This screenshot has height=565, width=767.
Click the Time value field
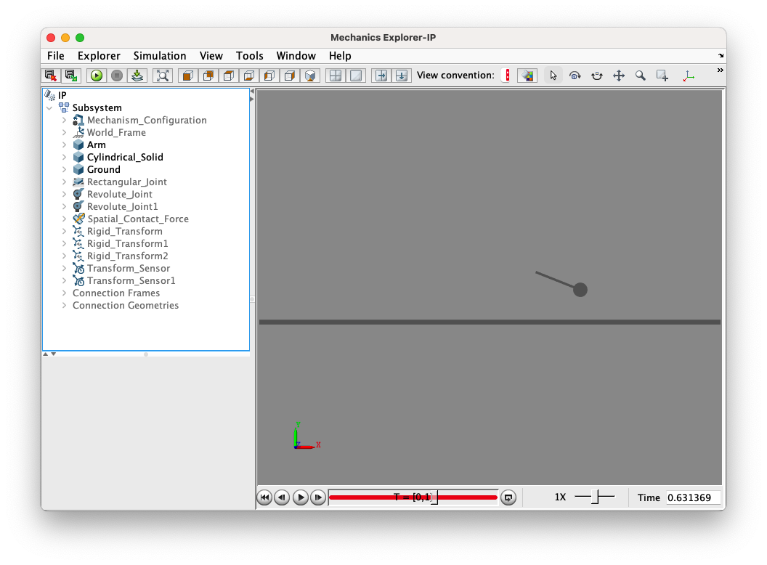pyautogui.click(x=693, y=497)
